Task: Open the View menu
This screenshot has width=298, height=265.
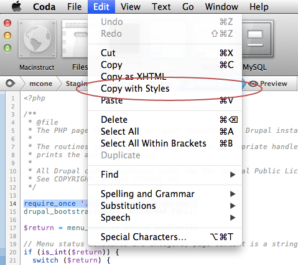Action: pos(131,7)
